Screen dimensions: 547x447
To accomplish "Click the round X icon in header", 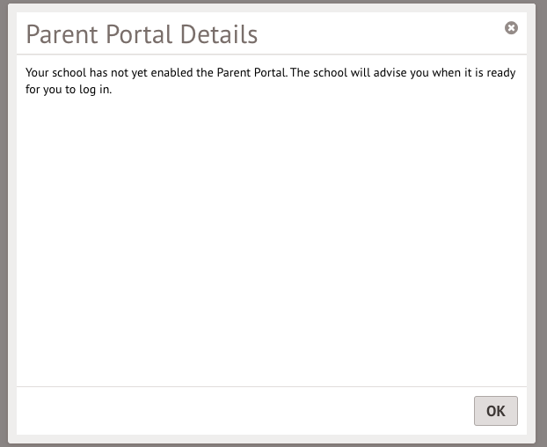I will tap(511, 28).
